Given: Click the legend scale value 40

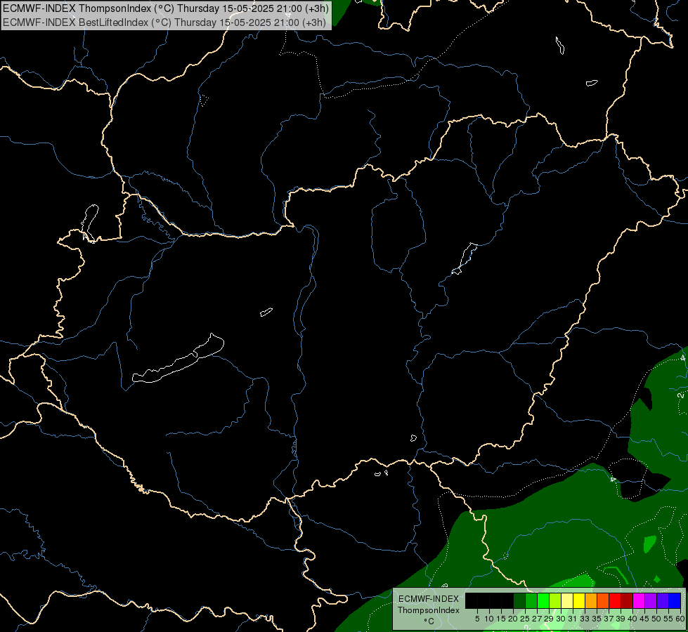Looking at the screenshot, I should 632,619.
